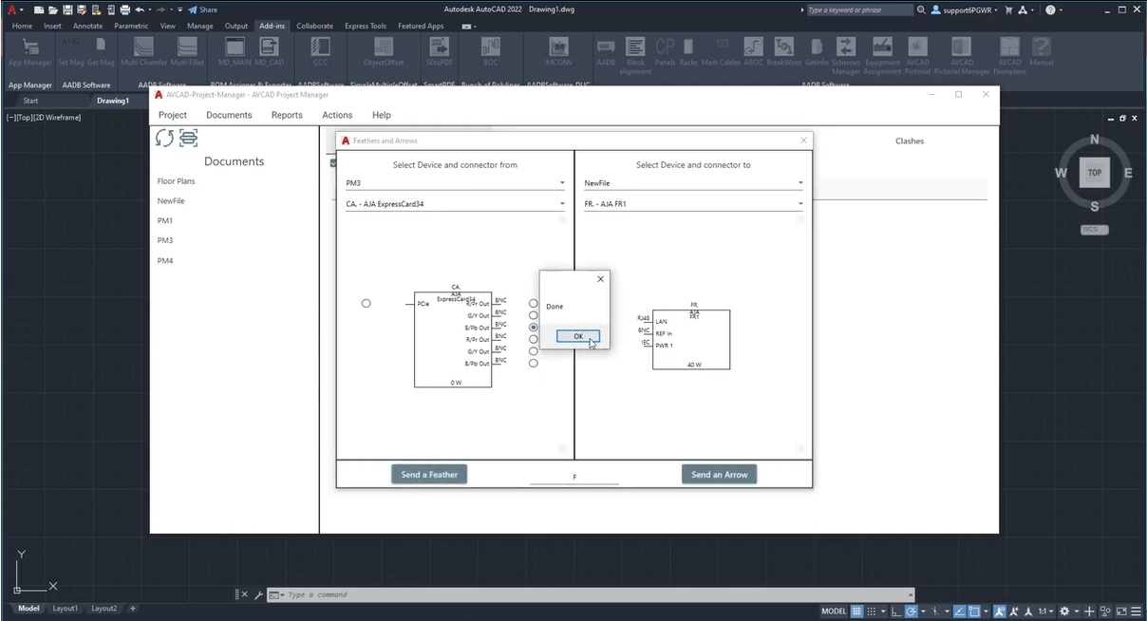Click the Send a Feather button
Image resolution: width=1147 pixels, height=621 pixels.
429,475
